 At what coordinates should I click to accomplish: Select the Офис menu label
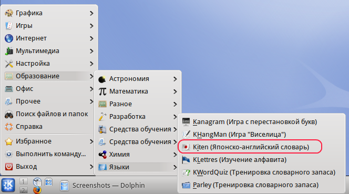pyautogui.click(x=25, y=89)
